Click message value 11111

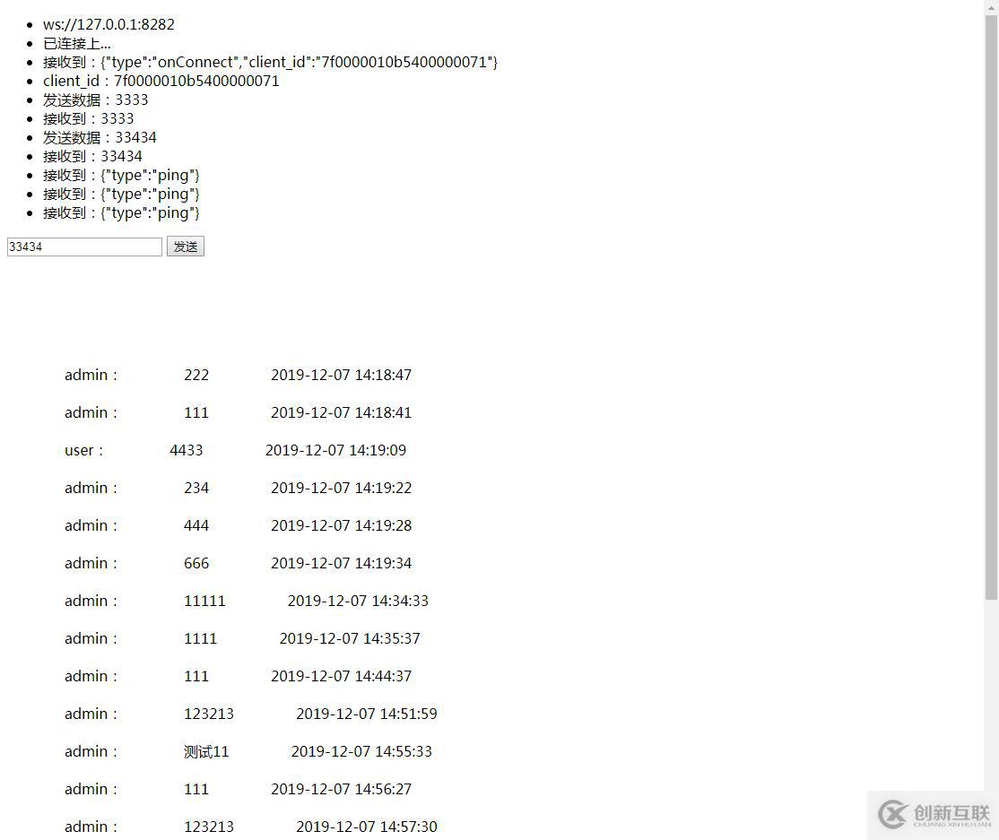(x=204, y=601)
